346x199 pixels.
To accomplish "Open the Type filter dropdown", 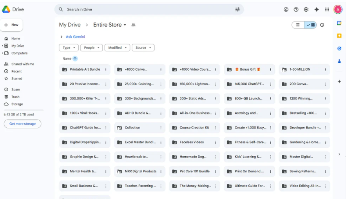I will (69, 48).
